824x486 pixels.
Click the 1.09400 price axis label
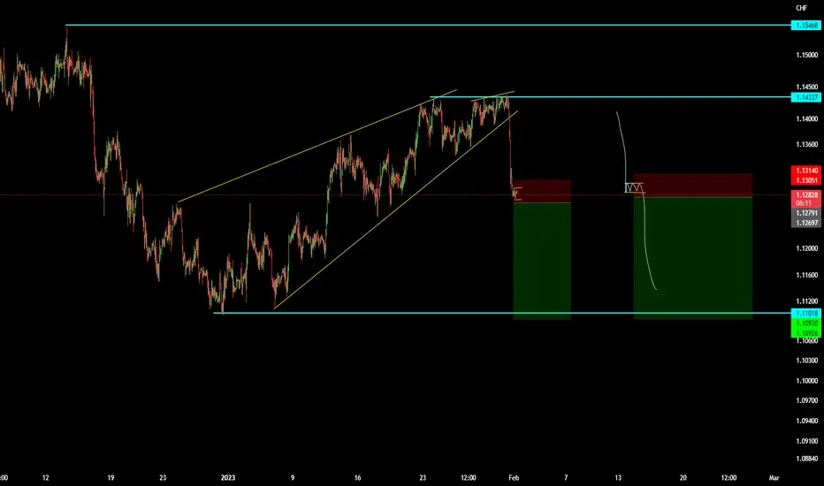[806, 421]
